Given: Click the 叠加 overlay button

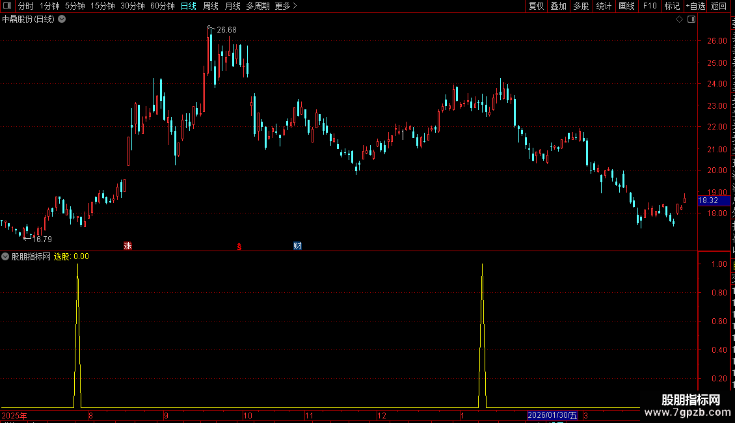Looking at the screenshot, I should tap(558, 6).
